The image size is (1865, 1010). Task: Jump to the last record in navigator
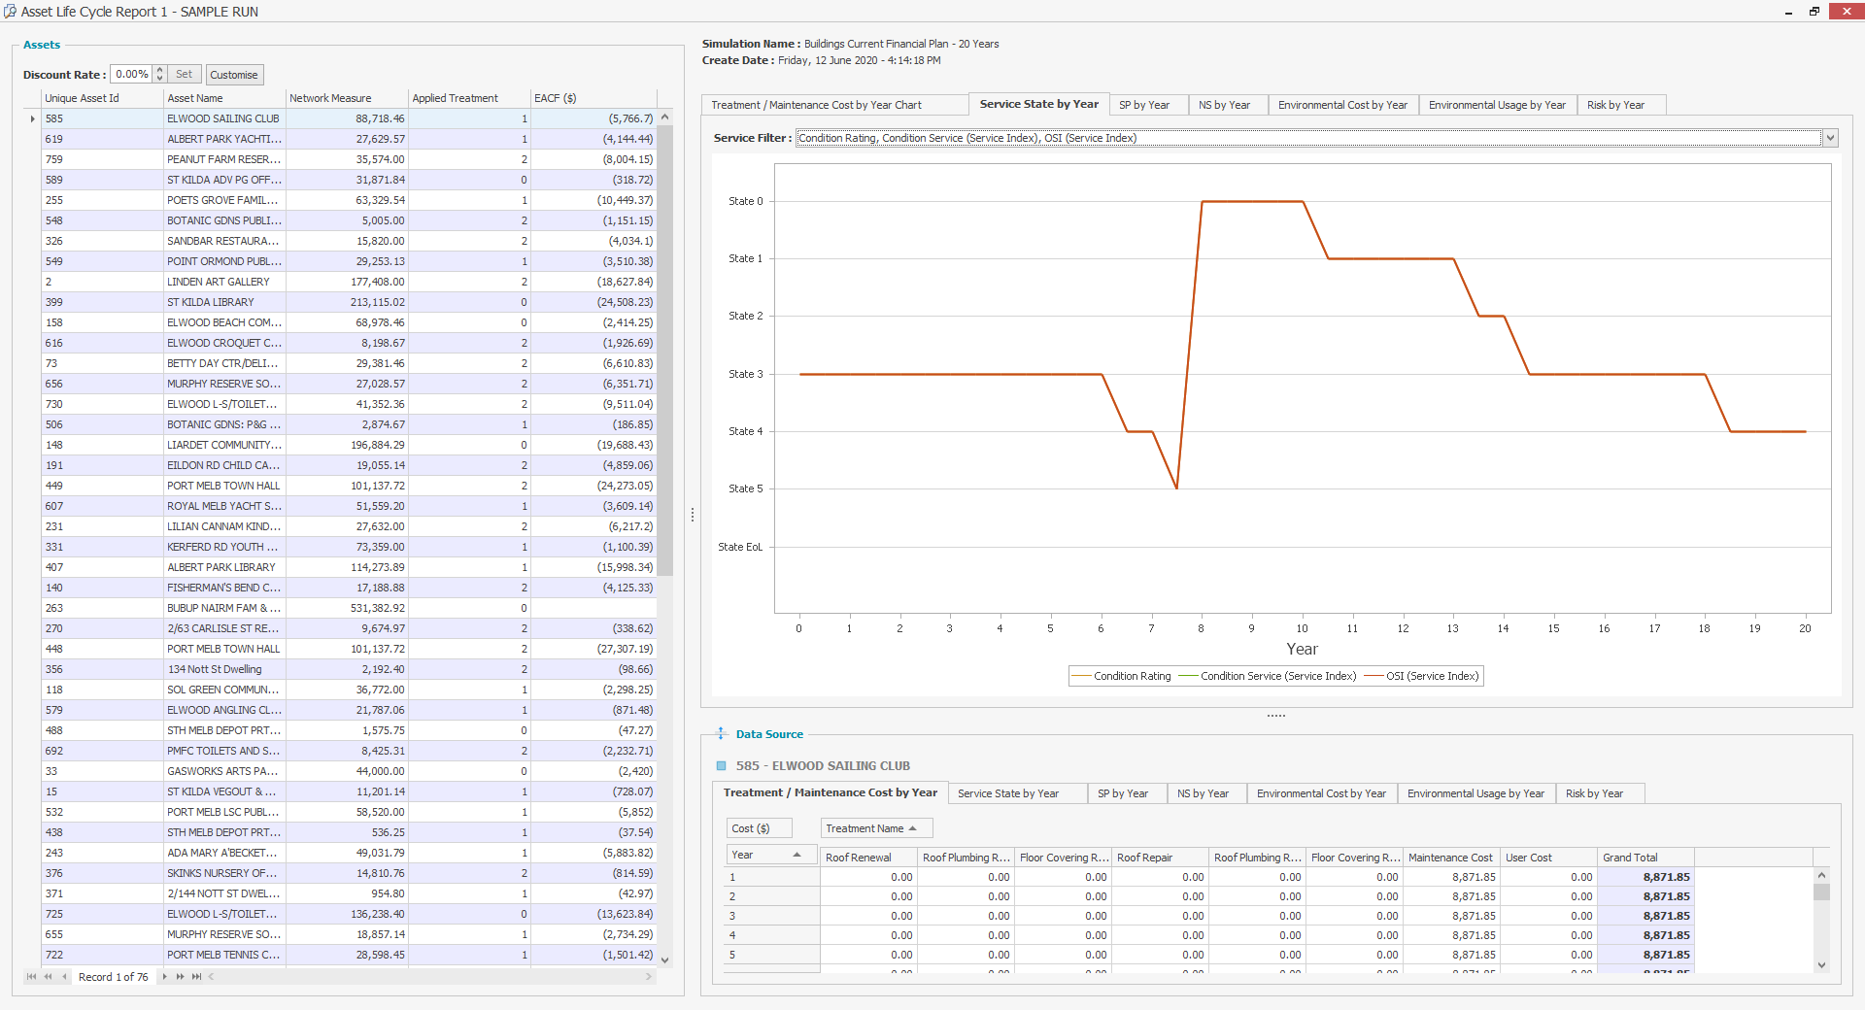pos(197,977)
